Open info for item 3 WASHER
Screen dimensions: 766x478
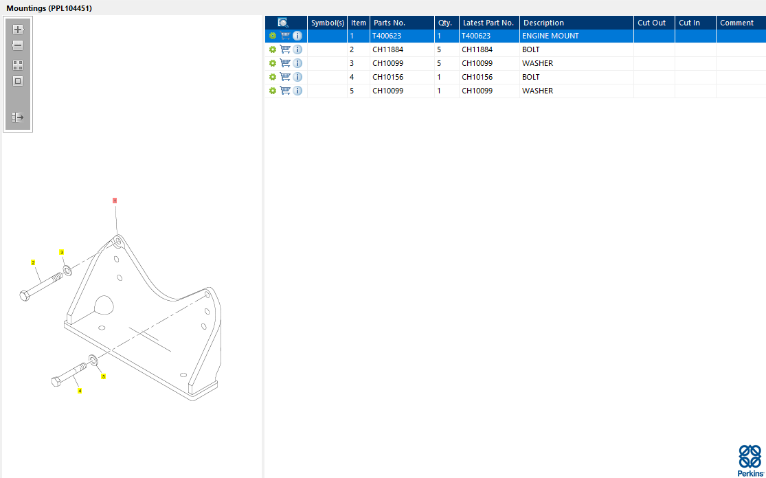point(297,63)
